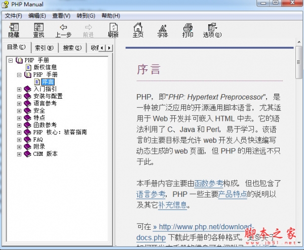Open the 帮助(H) menu
Image resolution: width=304 pixels, height=250 pixels.
click(111, 16)
